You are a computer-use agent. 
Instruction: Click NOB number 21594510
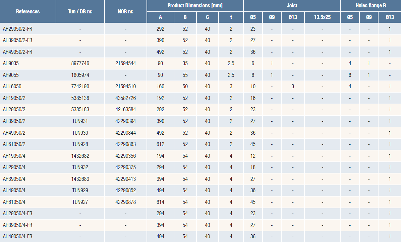(125, 87)
